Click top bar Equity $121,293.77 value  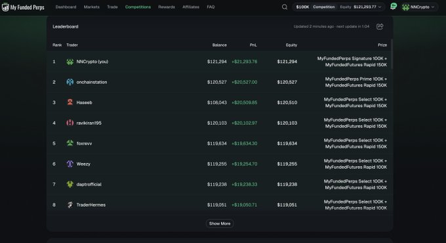(365, 7)
